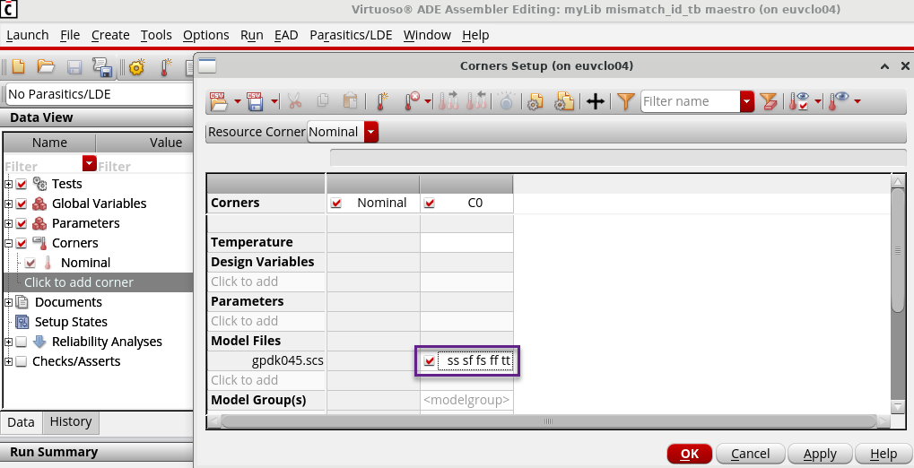Click the New document icon in main toolbar
Viewport: 914px width, 468px height.
pyautogui.click(x=18, y=65)
